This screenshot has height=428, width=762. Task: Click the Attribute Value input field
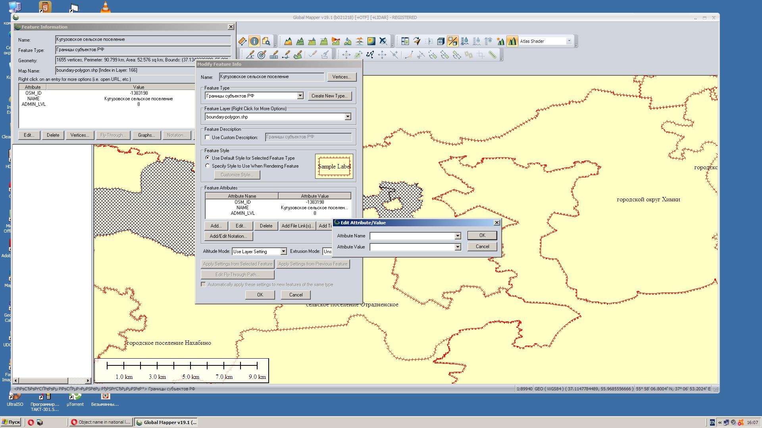point(412,247)
